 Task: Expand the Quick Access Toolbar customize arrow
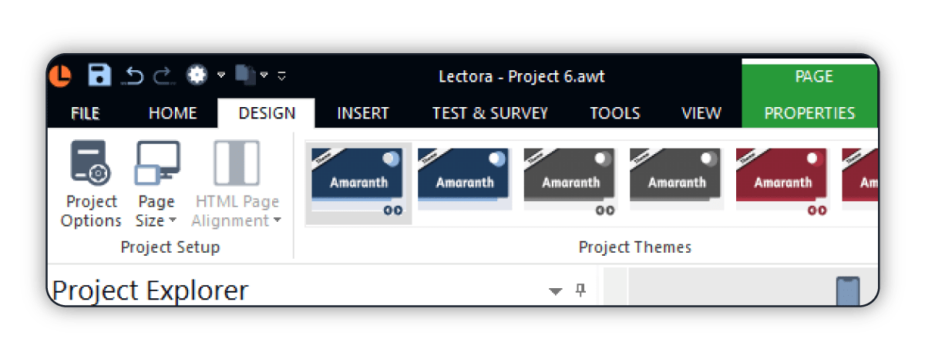282,75
